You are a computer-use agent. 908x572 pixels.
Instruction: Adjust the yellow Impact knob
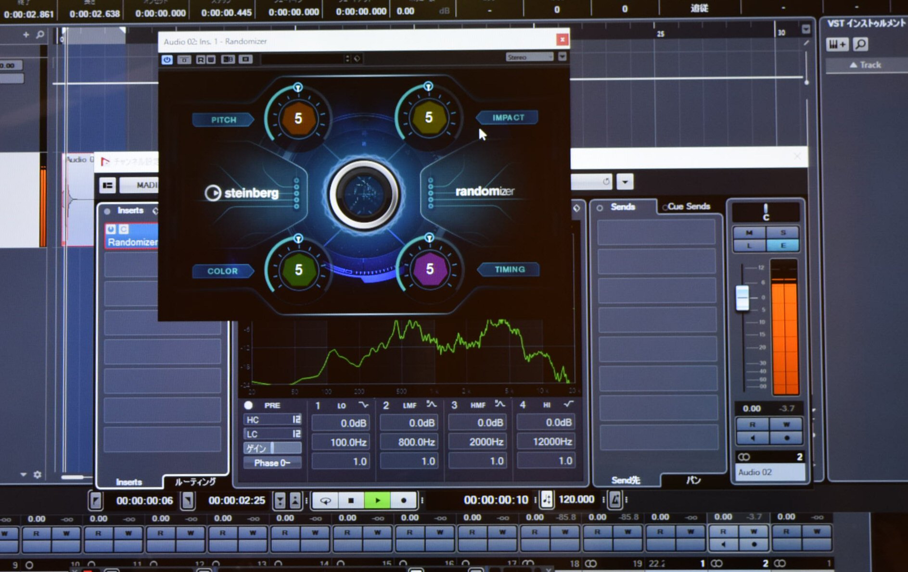[428, 117]
